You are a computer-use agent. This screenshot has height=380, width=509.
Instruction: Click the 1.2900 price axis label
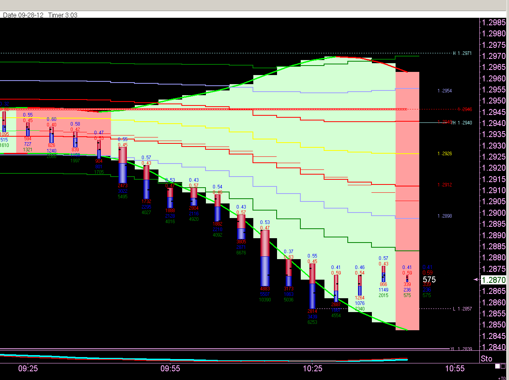494,213
